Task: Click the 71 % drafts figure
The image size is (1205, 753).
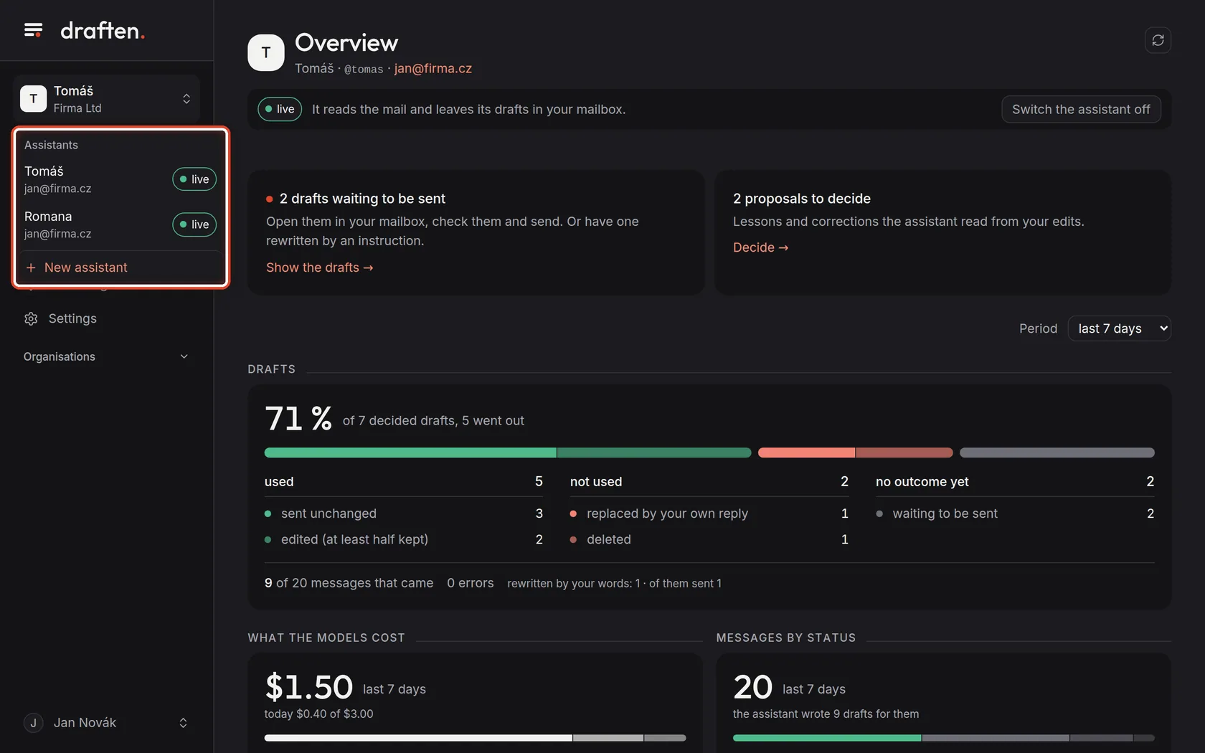Action: [298, 418]
